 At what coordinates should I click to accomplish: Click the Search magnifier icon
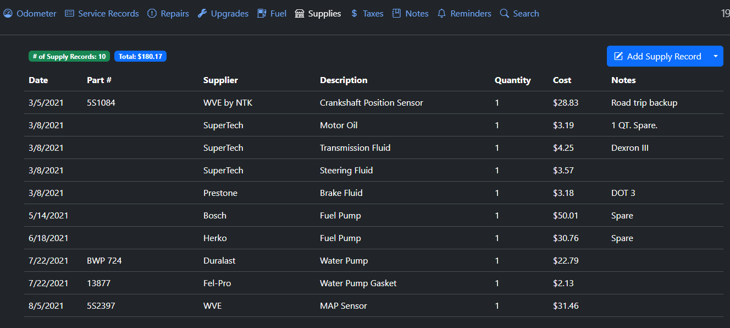pyautogui.click(x=504, y=13)
